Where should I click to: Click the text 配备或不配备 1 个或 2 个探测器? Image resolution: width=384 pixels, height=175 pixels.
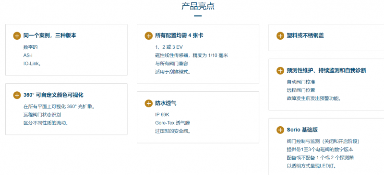(x=320, y=158)
